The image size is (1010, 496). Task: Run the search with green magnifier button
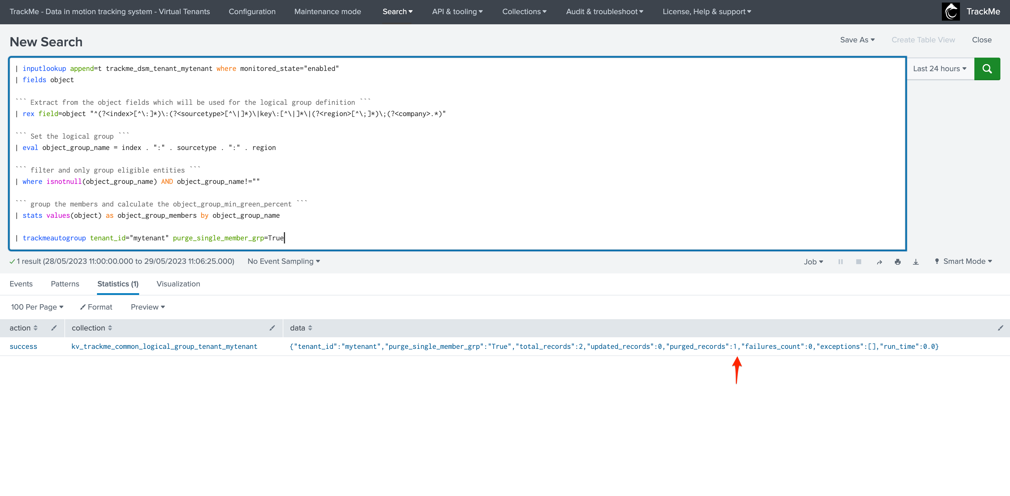point(987,69)
